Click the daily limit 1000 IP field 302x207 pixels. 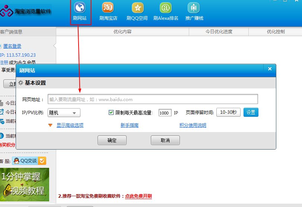(165, 113)
